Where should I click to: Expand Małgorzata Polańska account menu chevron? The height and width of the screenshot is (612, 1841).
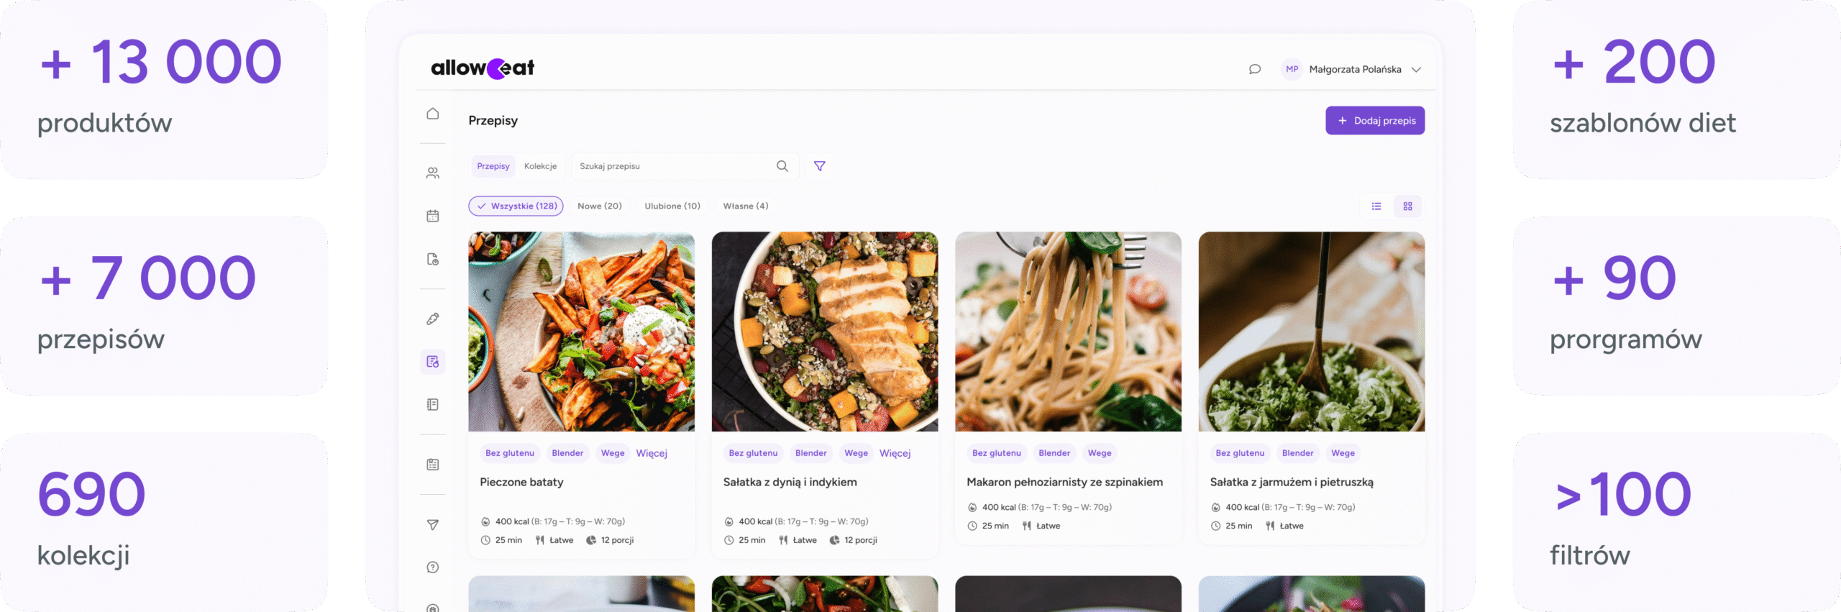pos(1416,70)
